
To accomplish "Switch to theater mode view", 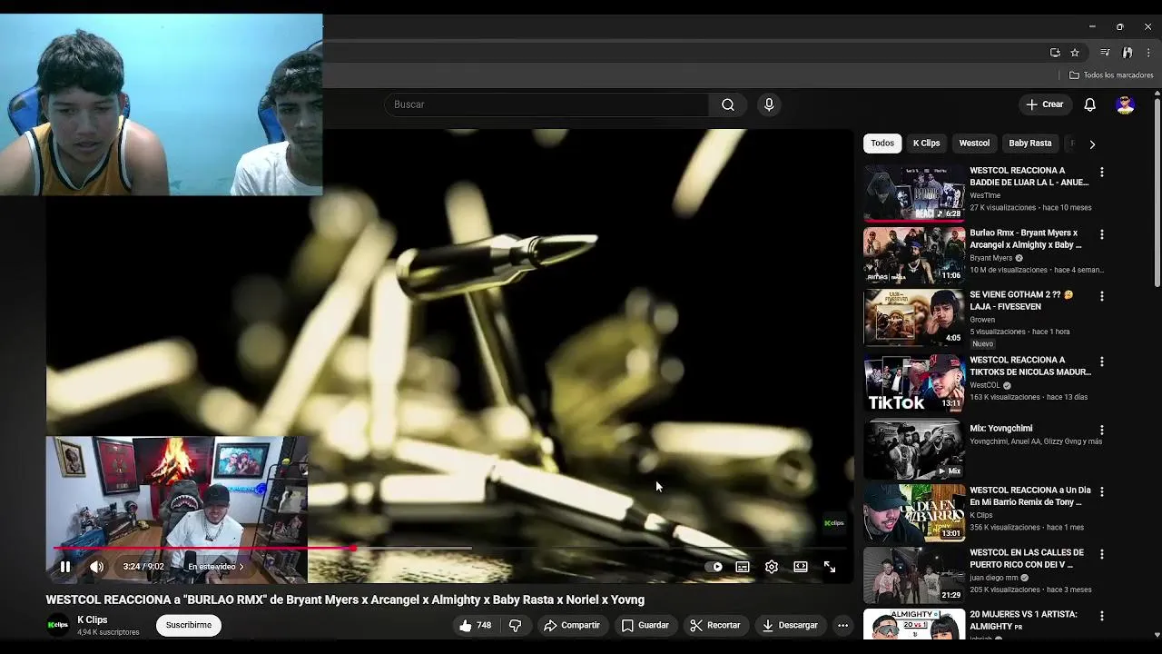I will (x=801, y=567).
